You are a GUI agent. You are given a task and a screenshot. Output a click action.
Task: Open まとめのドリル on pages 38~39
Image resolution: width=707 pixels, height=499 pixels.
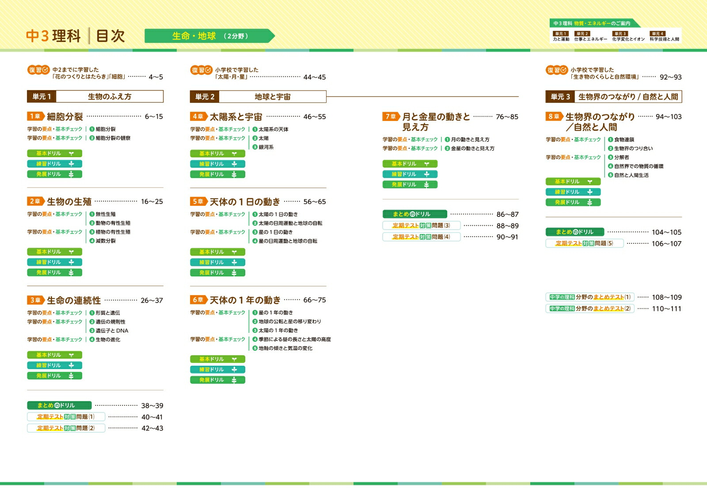tap(60, 405)
